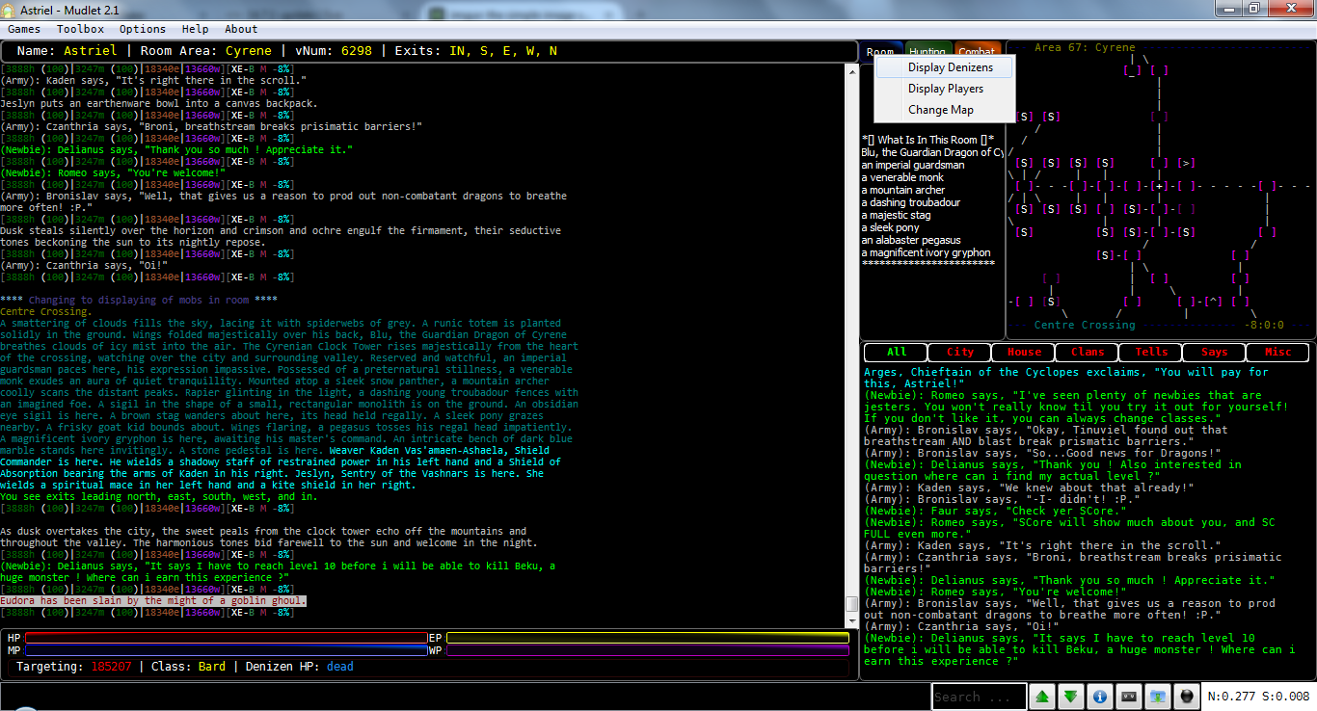The width and height of the screenshot is (1317, 711).
Task: Click the Denizen HP value 'dead'
Action: pyautogui.click(x=340, y=667)
